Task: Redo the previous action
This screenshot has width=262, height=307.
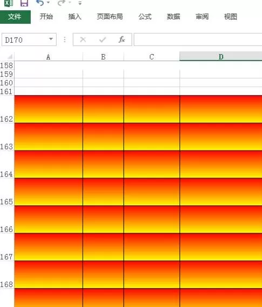Action: (x=62, y=3)
